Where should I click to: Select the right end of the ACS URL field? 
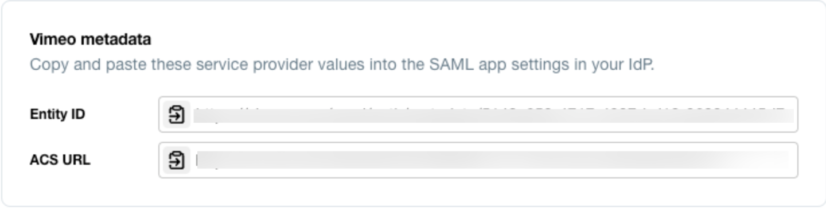786,160
